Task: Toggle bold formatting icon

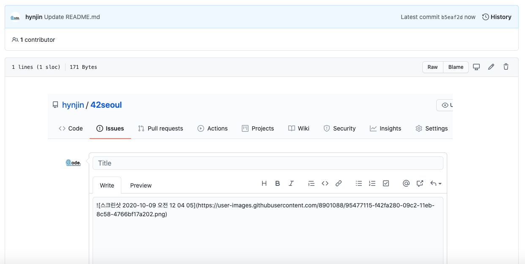Action: pos(278,183)
